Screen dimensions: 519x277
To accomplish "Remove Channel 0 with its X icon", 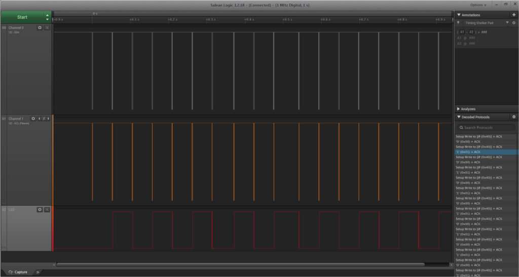I will click(x=47, y=28).
